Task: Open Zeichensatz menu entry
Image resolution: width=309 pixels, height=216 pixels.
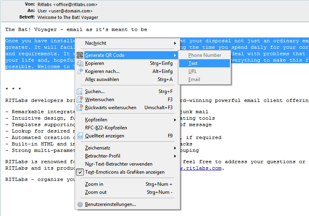Action: [x=127, y=148]
